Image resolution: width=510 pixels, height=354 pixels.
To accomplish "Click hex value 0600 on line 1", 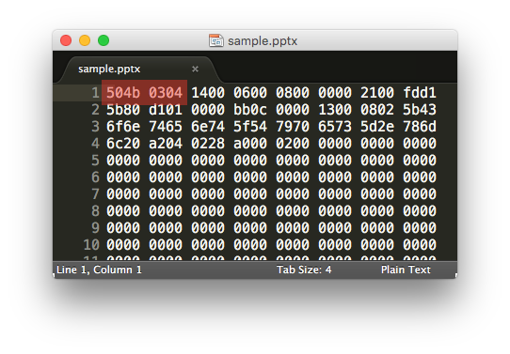I will pos(250,93).
